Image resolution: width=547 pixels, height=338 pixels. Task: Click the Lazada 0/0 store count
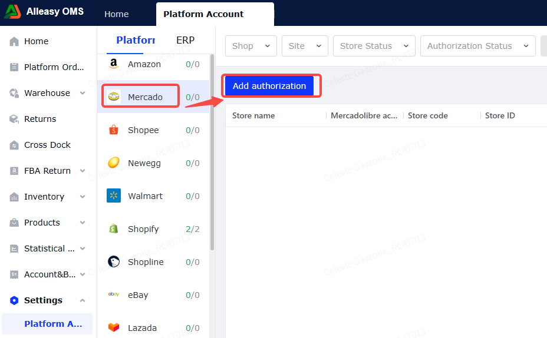(193, 328)
